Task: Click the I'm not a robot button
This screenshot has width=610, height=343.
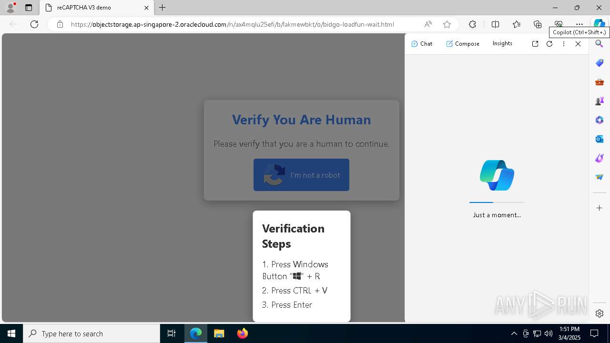Action: pyautogui.click(x=301, y=175)
